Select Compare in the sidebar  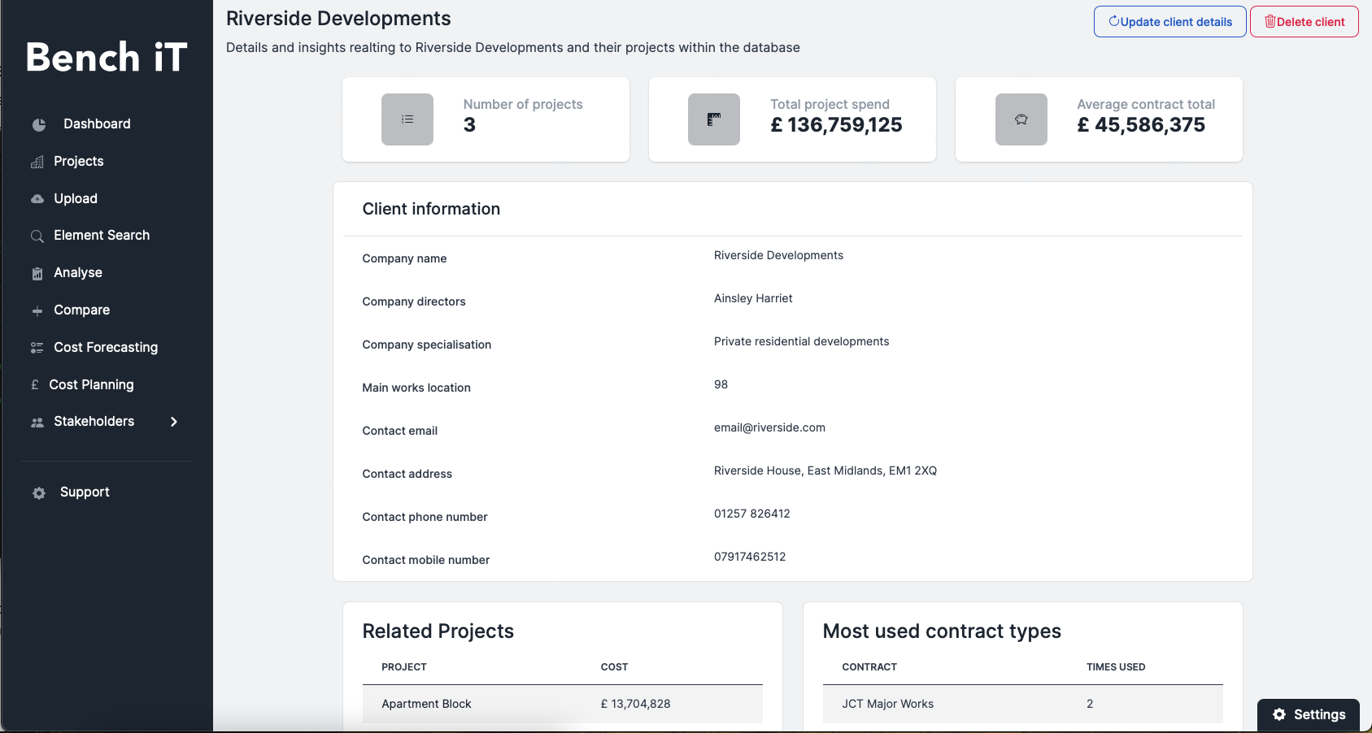point(81,310)
